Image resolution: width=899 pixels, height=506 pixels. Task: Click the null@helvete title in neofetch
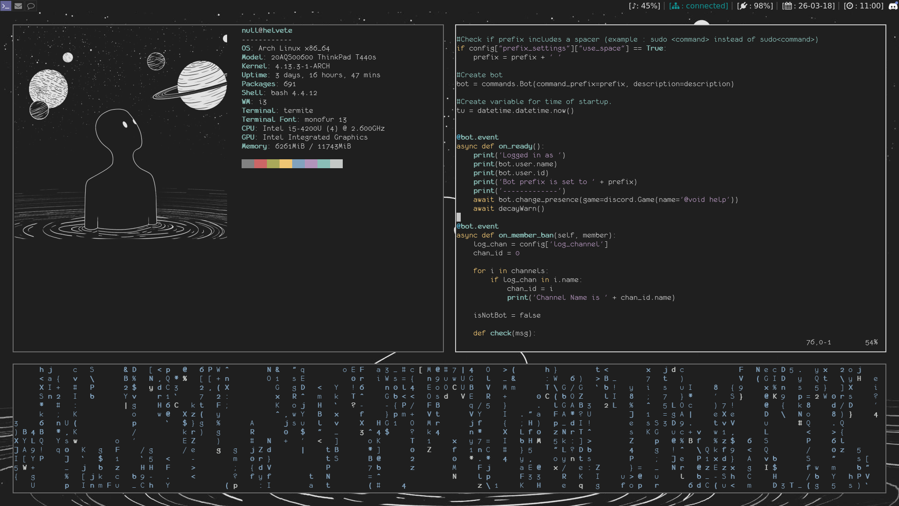(267, 30)
